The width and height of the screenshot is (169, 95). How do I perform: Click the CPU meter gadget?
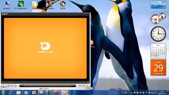tap(155, 19)
